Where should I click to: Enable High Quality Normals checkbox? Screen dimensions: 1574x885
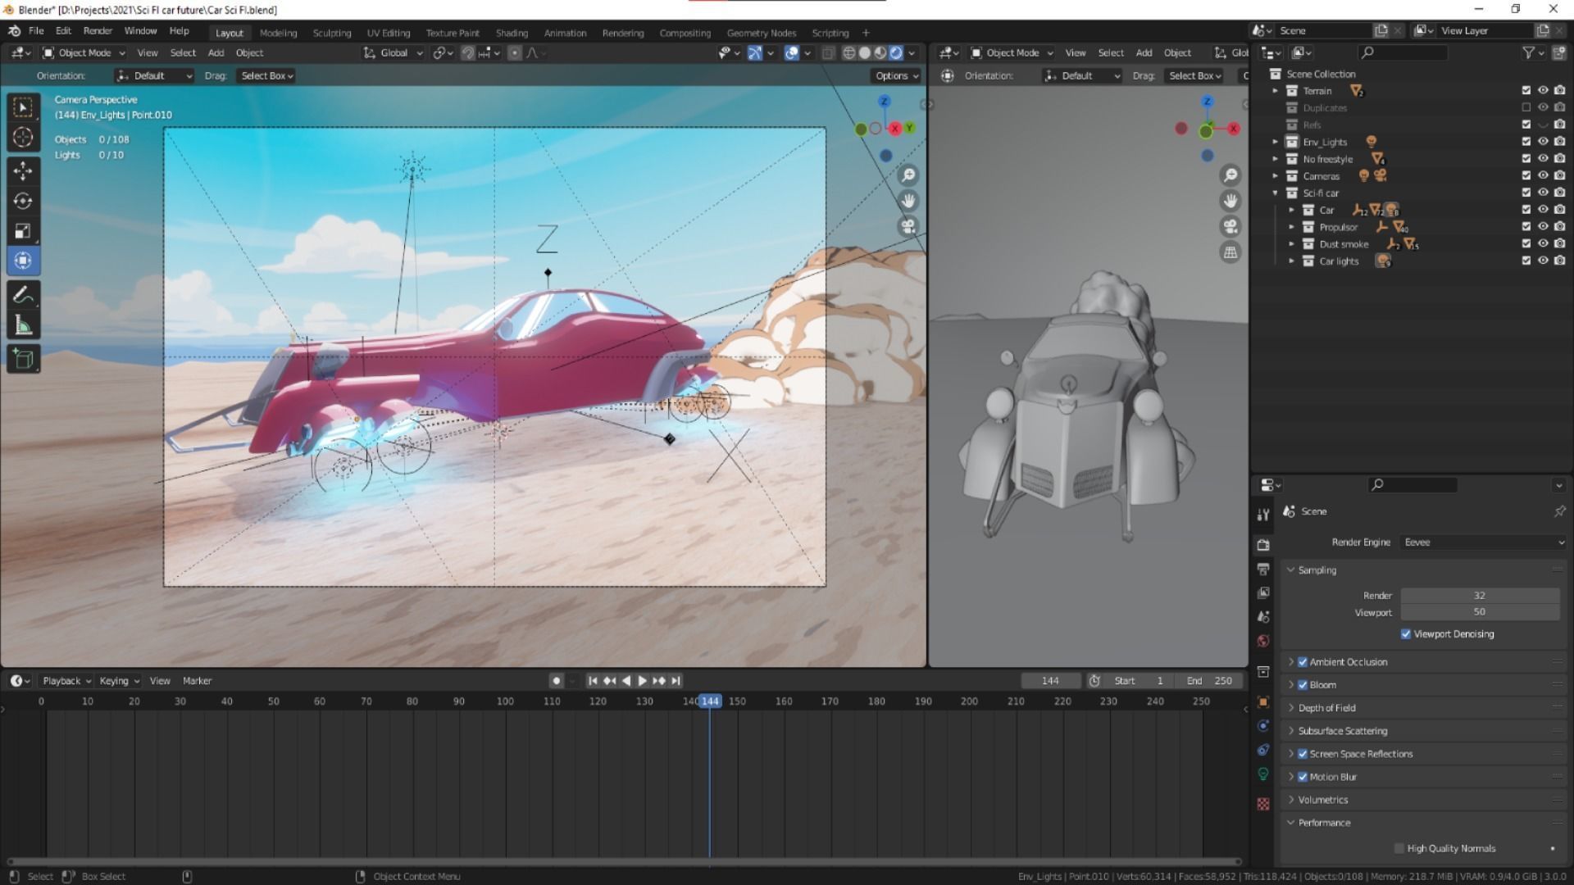point(1399,849)
